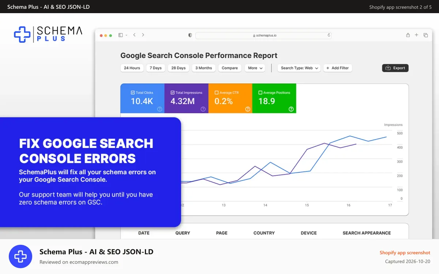This screenshot has width=439, height=274.
Task: Enable the Average CTR checkbox
Action: pyautogui.click(x=217, y=93)
